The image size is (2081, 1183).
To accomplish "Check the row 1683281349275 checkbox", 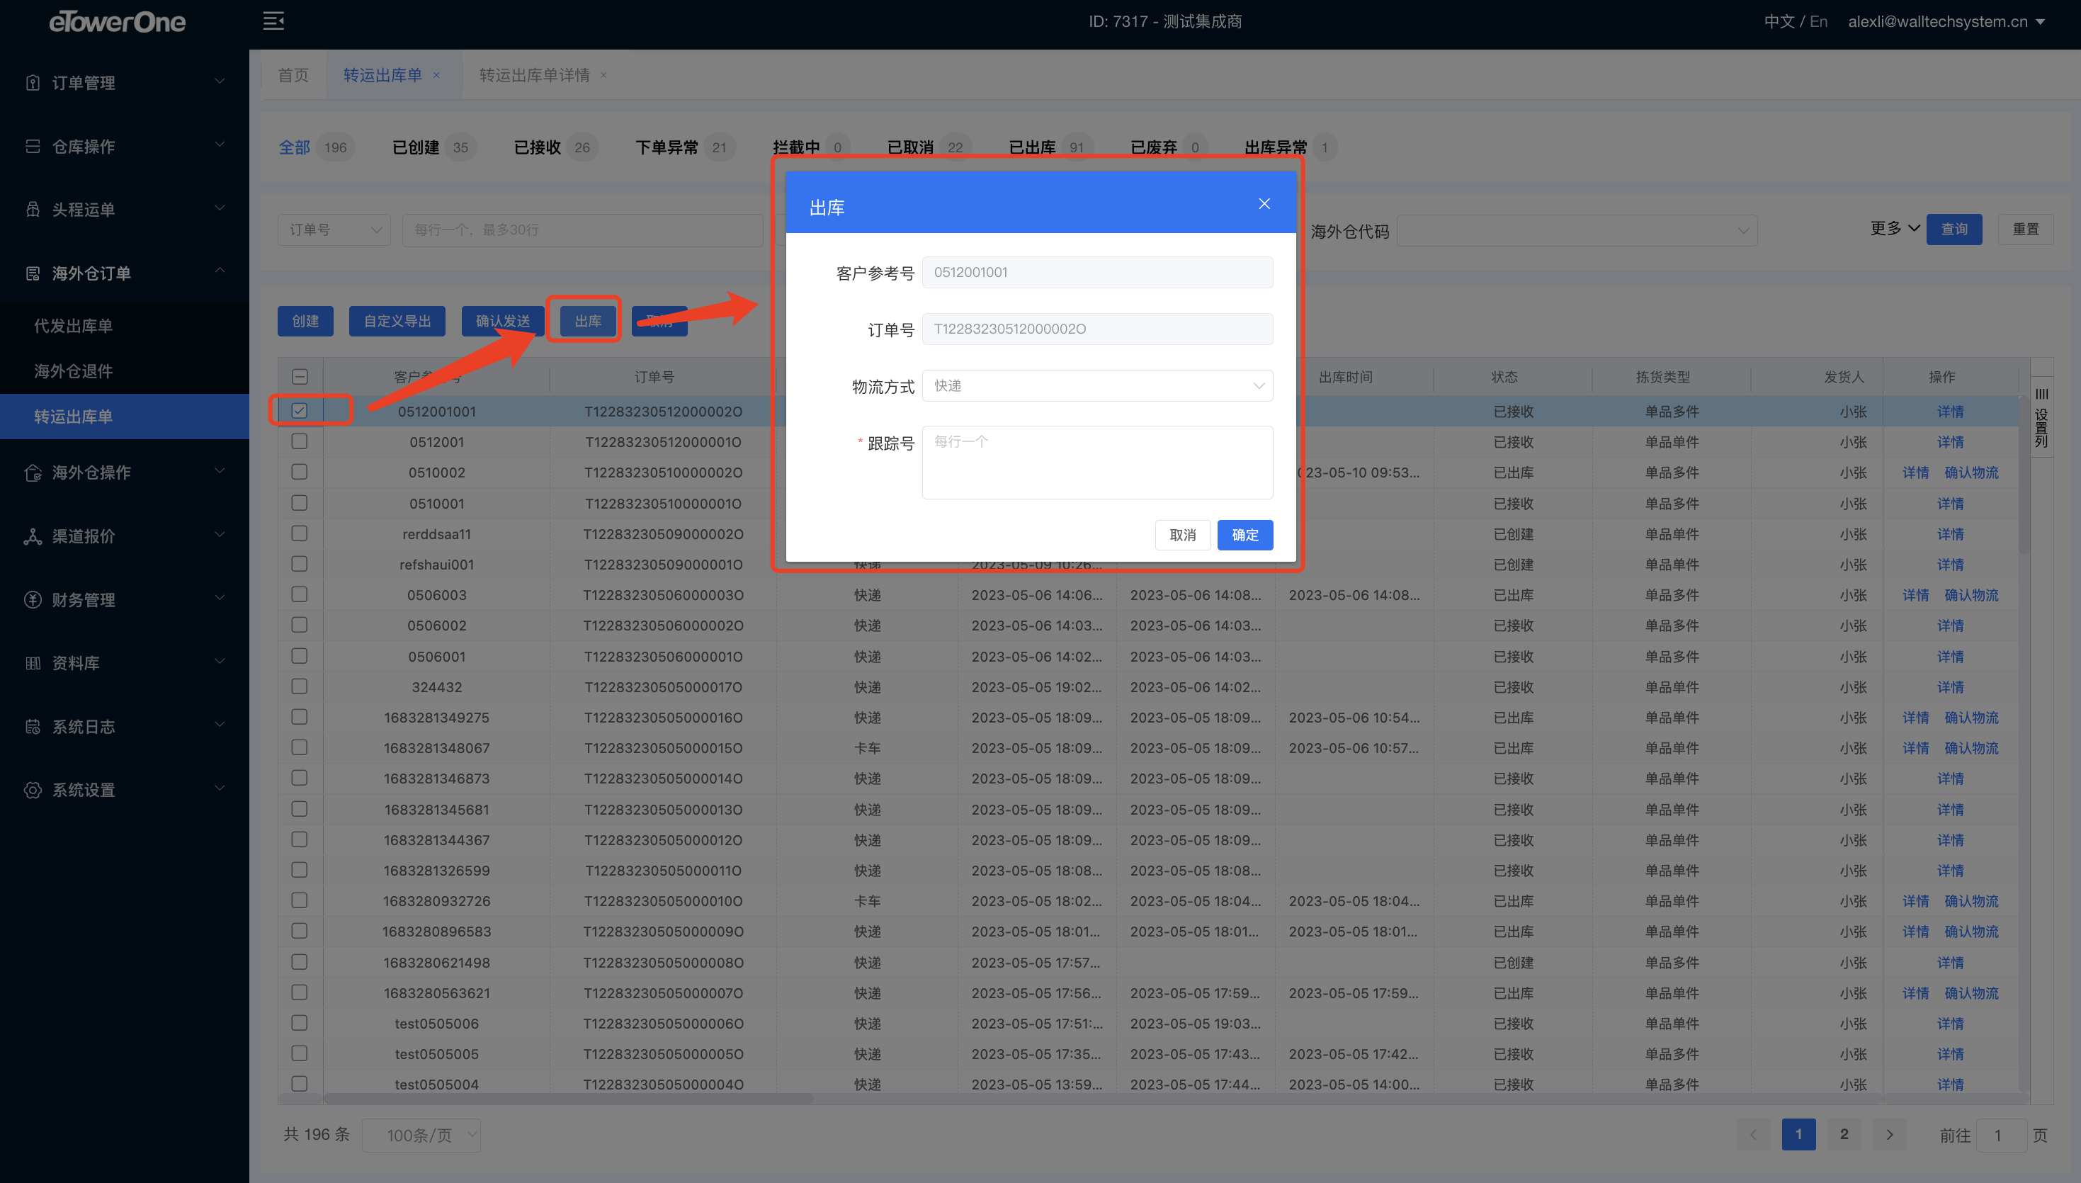I will coord(300,717).
